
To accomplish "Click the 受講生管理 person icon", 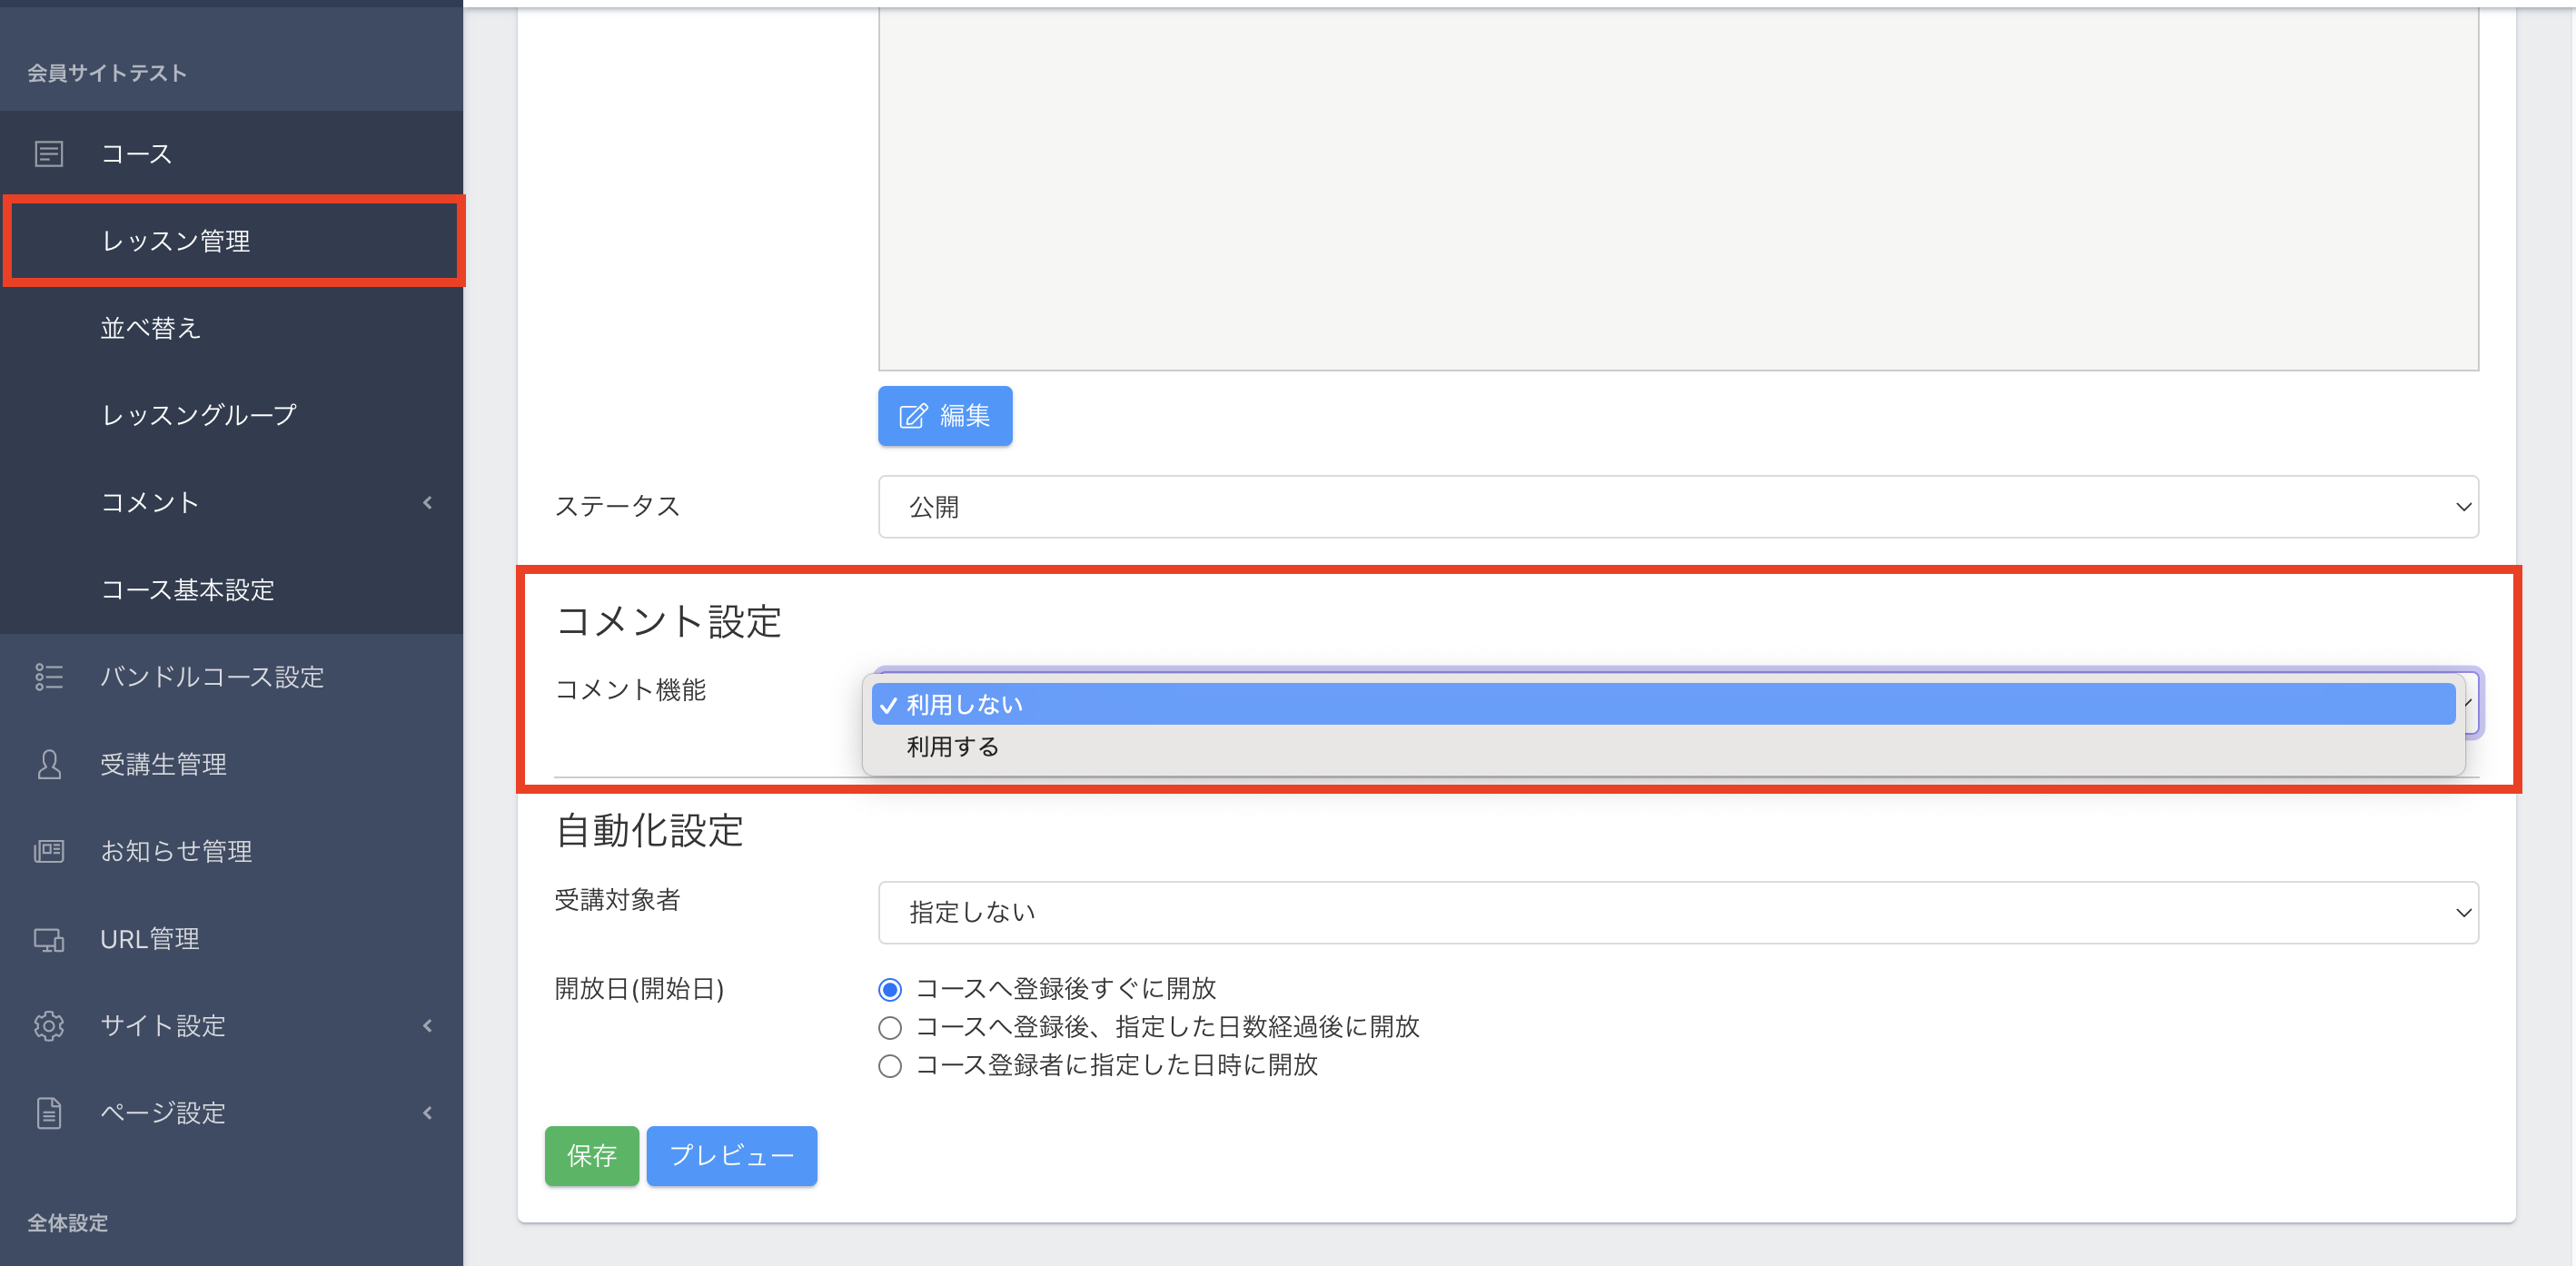I will click(48, 764).
